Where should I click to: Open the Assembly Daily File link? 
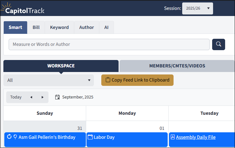[196, 137]
